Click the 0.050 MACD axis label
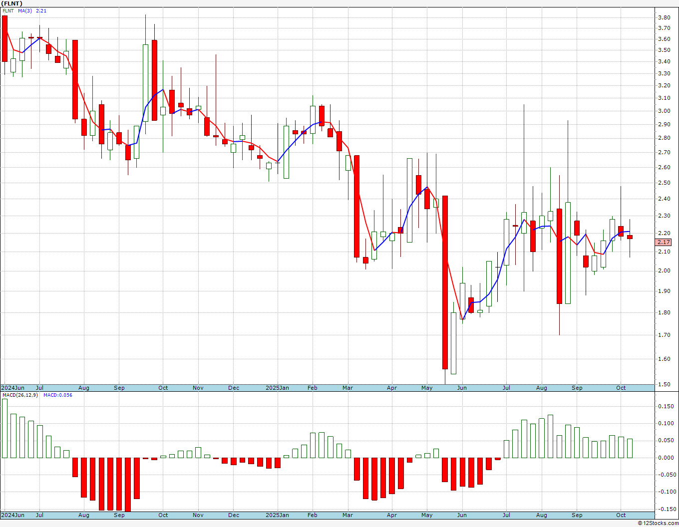 pyautogui.click(x=665, y=441)
